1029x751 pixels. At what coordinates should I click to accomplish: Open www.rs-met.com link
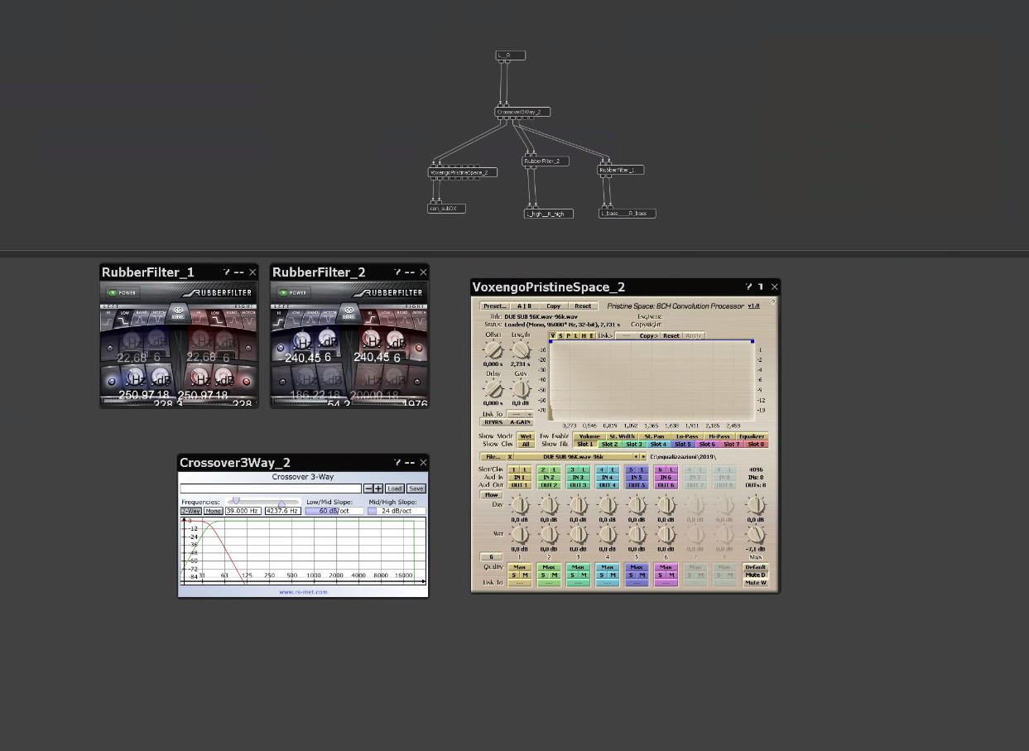pos(303,592)
